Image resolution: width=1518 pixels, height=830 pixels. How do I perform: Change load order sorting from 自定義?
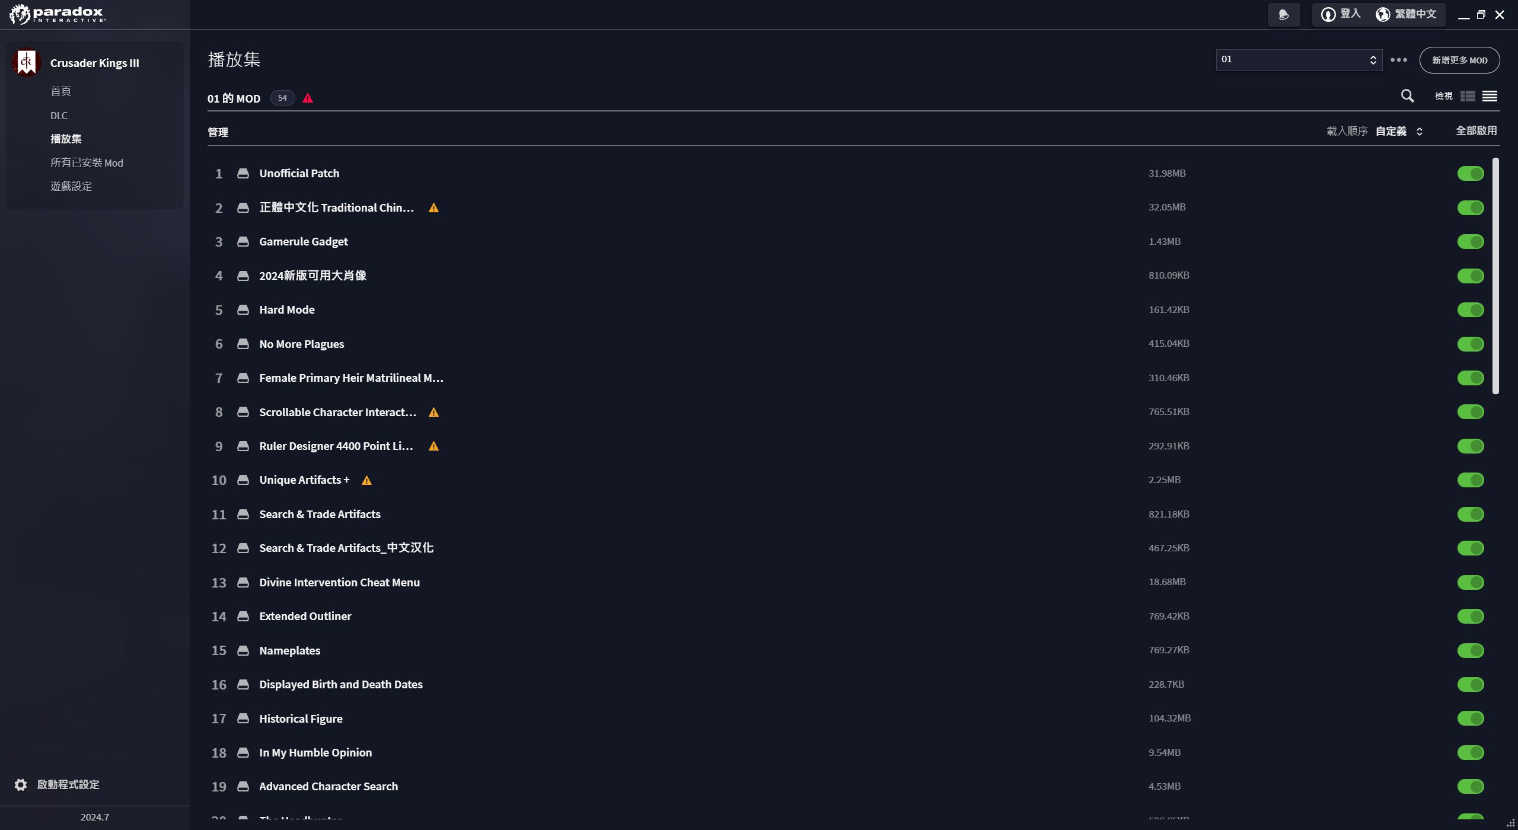click(1399, 131)
